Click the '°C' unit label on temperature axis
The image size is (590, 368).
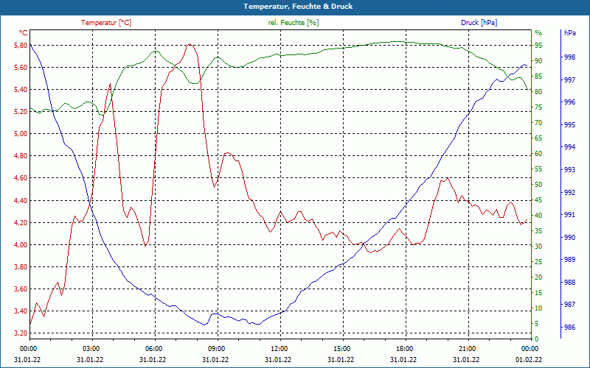(24, 33)
